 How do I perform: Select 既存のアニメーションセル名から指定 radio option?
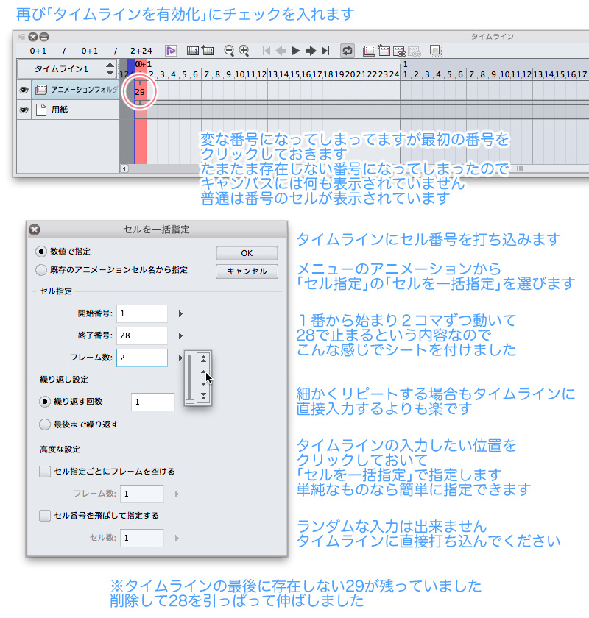tap(41, 270)
